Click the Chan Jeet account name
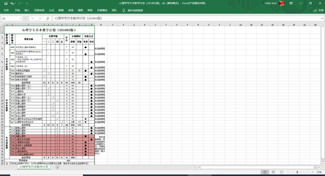The width and height of the screenshot is (325, 176). [270, 3]
